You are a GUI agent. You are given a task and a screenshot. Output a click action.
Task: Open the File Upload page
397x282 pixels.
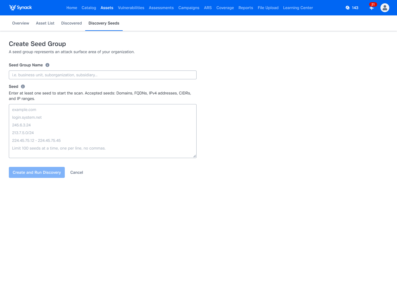[x=268, y=8]
